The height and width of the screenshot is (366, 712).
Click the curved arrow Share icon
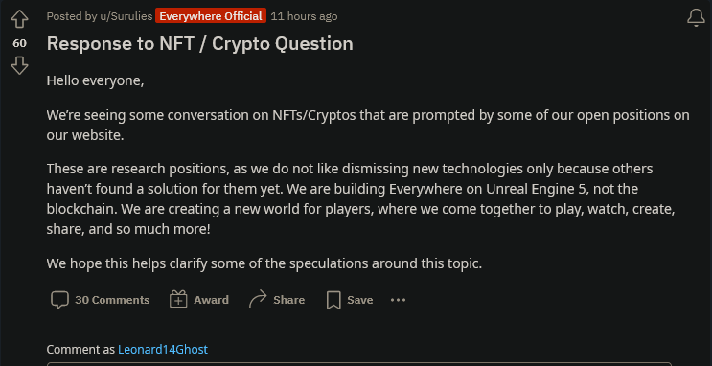(x=258, y=300)
